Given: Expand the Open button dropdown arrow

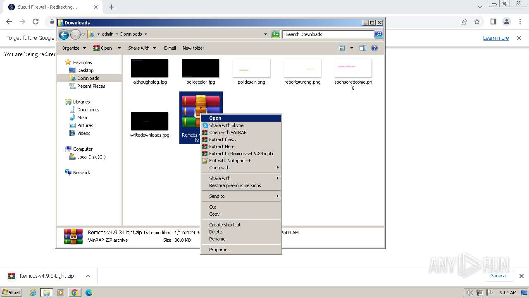Looking at the screenshot, I should (119, 48).
